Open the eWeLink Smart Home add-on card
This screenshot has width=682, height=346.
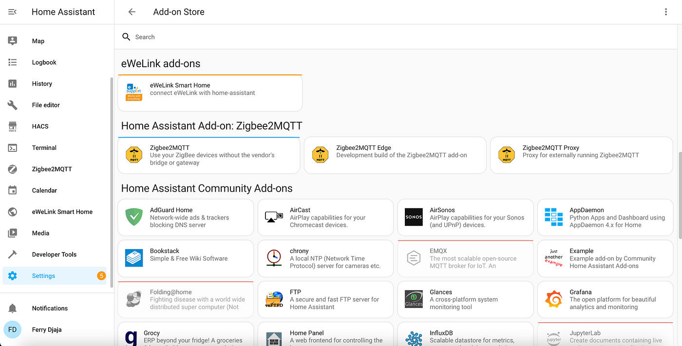click(x=210, y=93)
